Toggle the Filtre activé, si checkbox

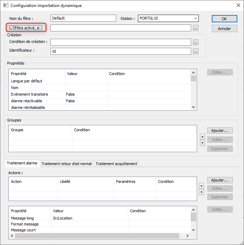click(12, 28)
